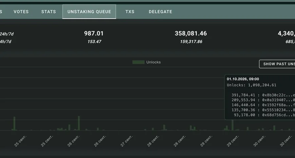
Task: Click the 209,553.94 tooltip row
Action: (x=263, y=100)
